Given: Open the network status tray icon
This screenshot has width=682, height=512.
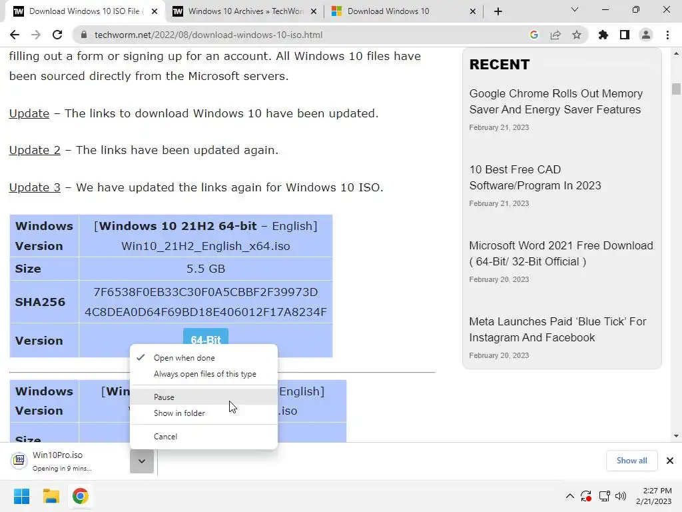Looking at the screenshot, I should (604, 496).
